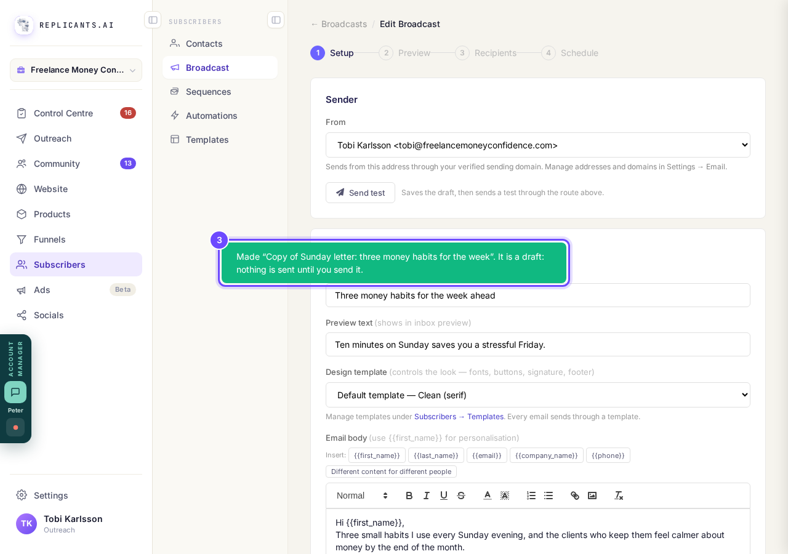Viewport: 788px width, 554px height.
Task: Insert the {{company_name}} merge tag
Action: click(x=547, y=456)
